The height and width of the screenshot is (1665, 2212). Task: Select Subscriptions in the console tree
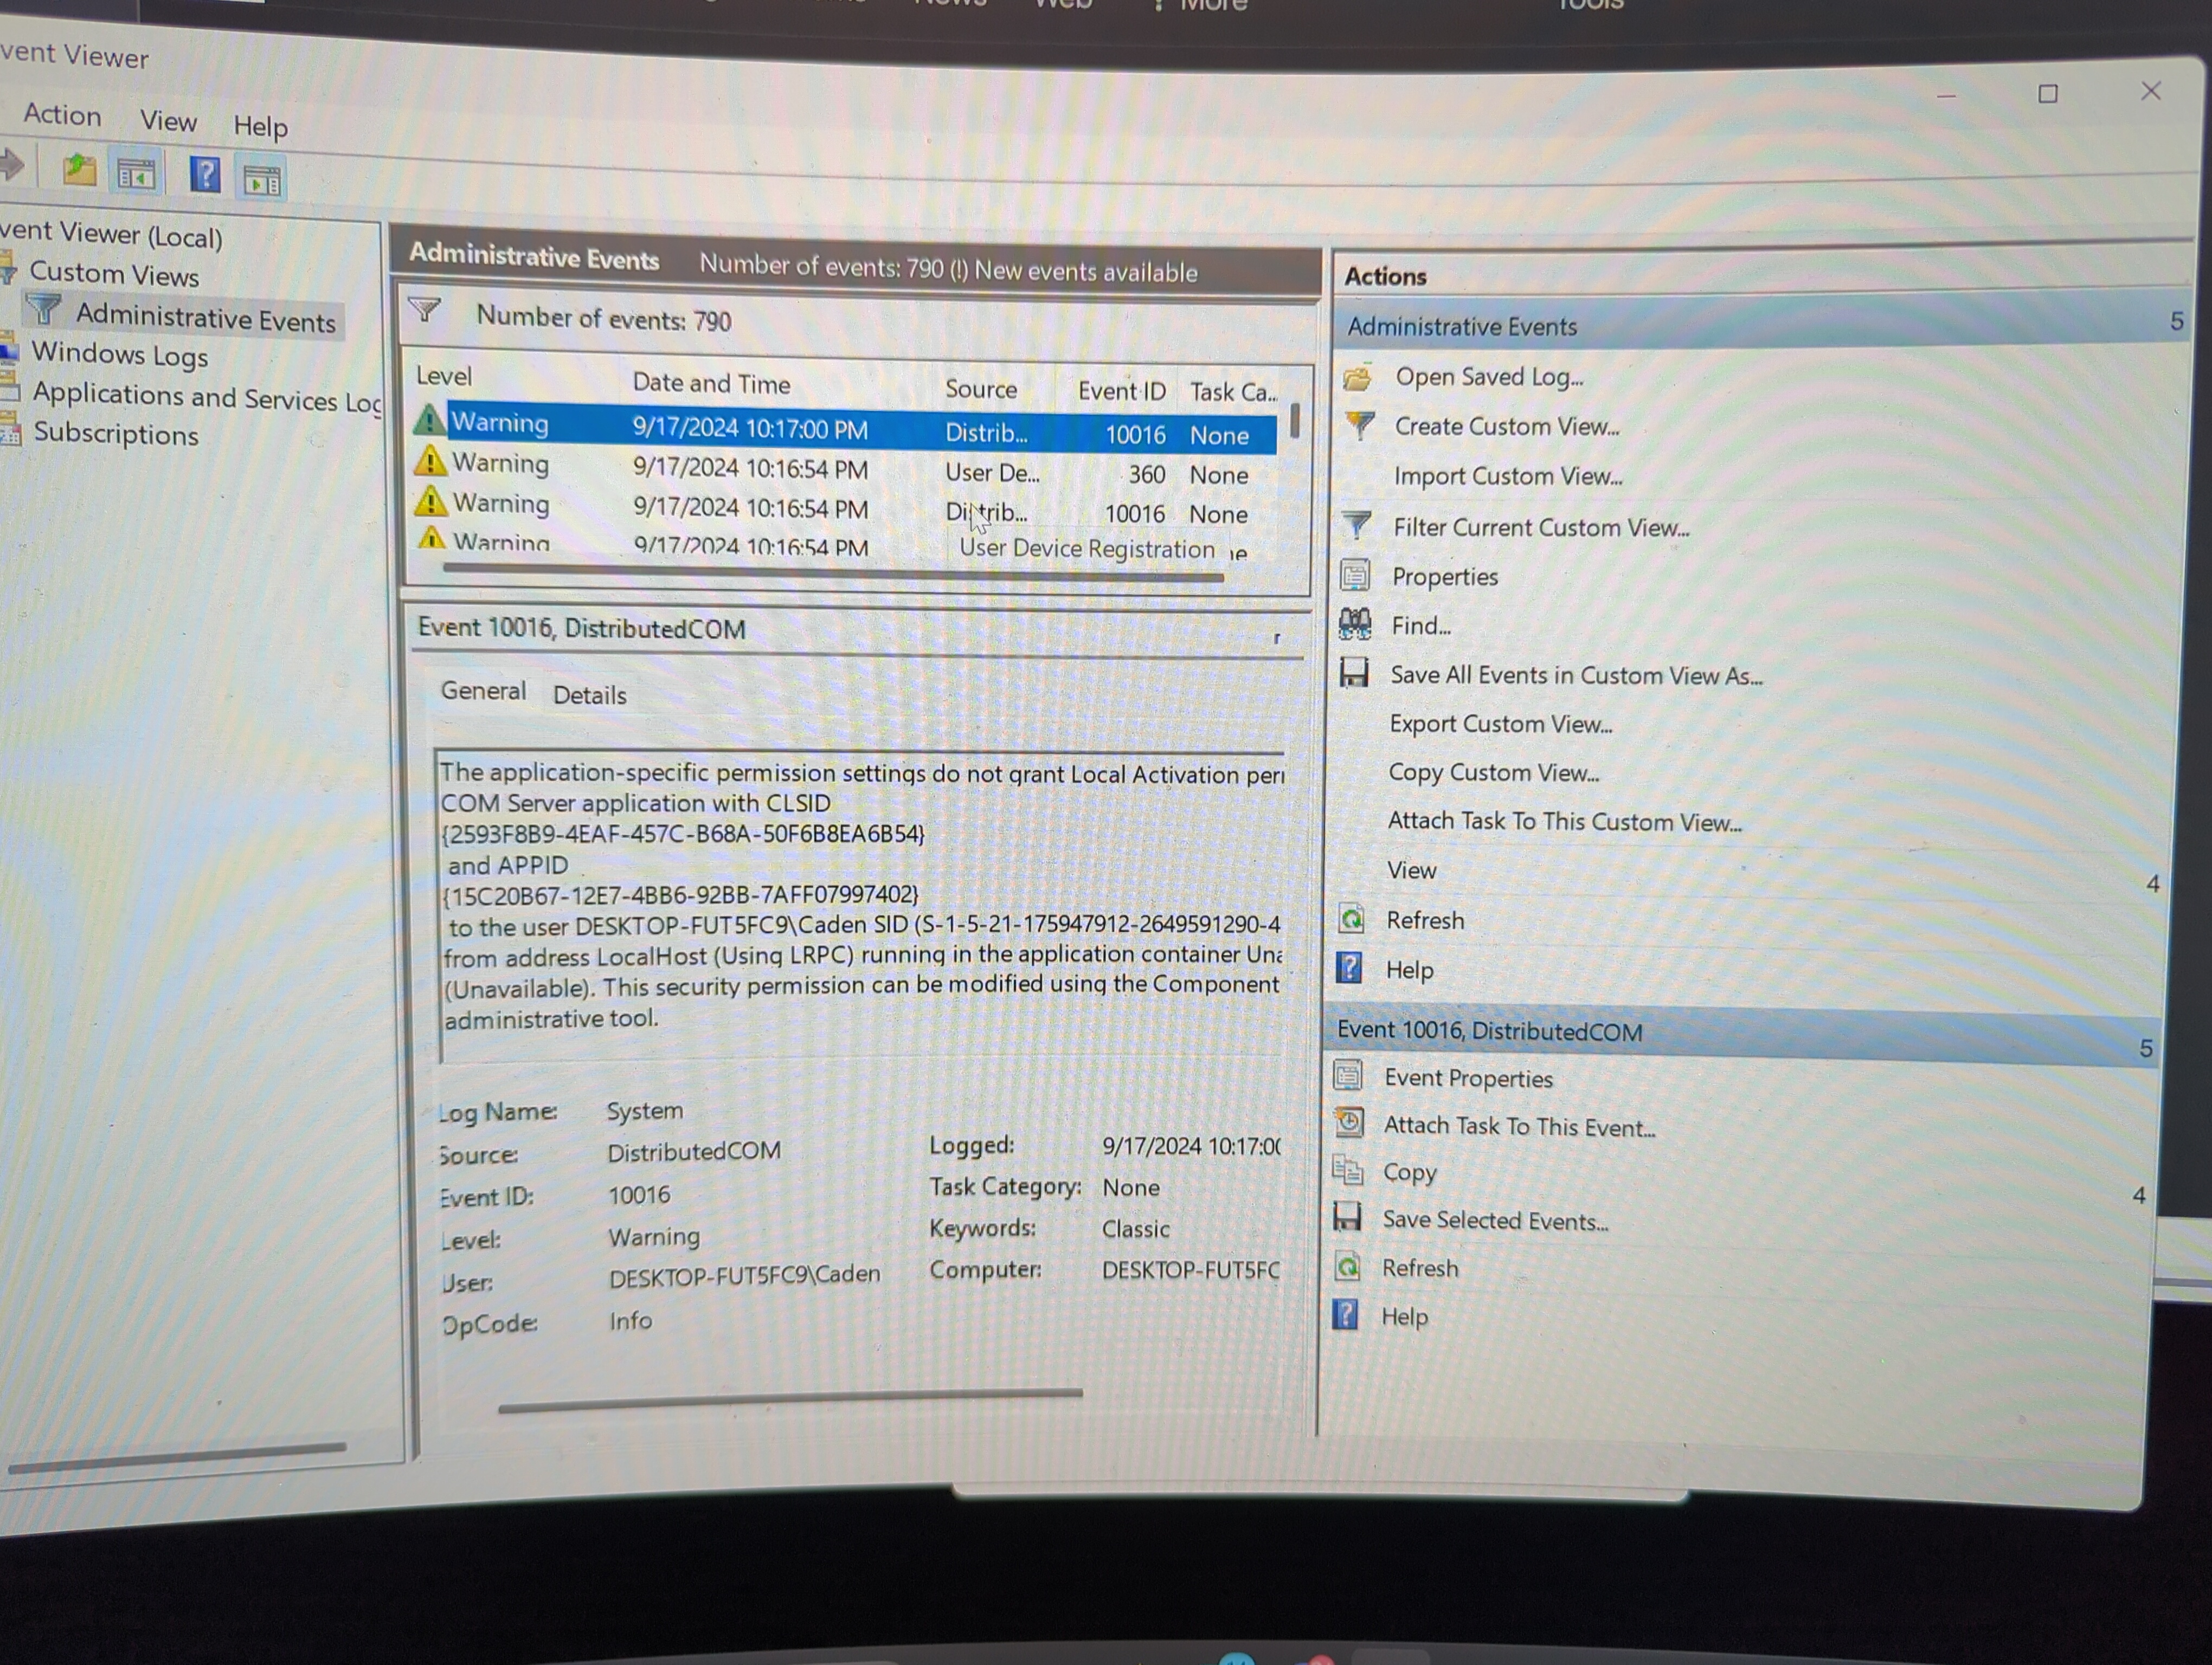click(116, 434)
